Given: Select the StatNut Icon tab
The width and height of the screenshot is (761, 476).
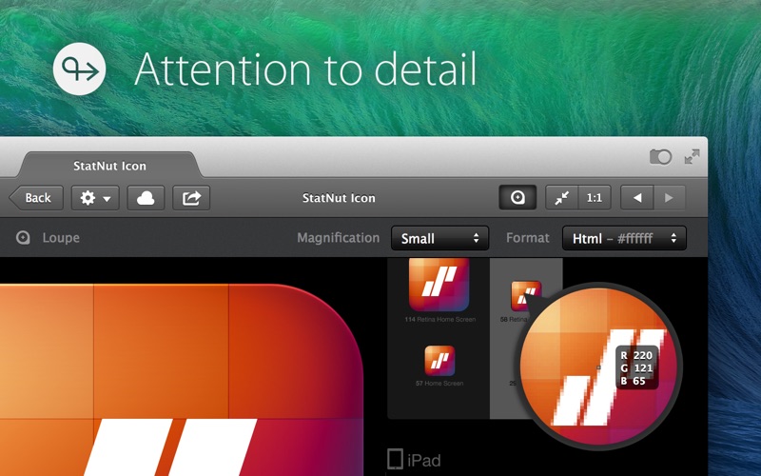Looking at the screenshot, I should pos(109,166).
